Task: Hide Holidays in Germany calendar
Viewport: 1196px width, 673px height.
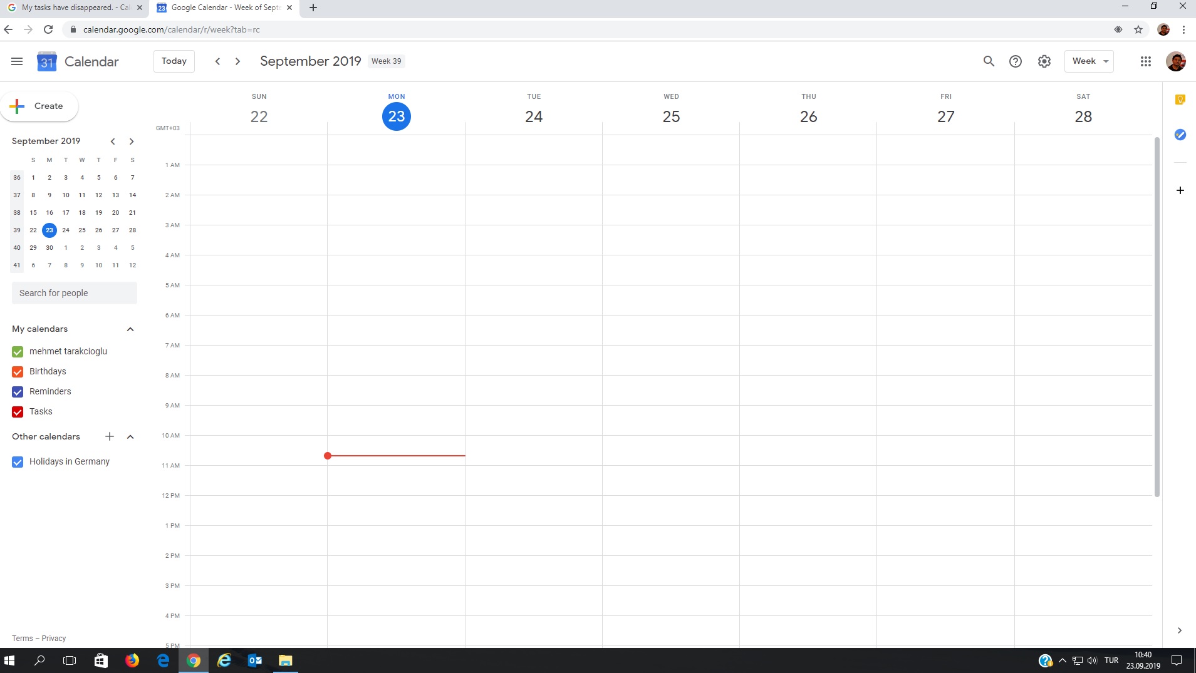Action: pyautogui.click(x=16, y=462)
